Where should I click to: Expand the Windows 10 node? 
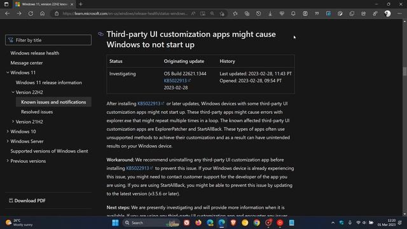click(8, 132)
